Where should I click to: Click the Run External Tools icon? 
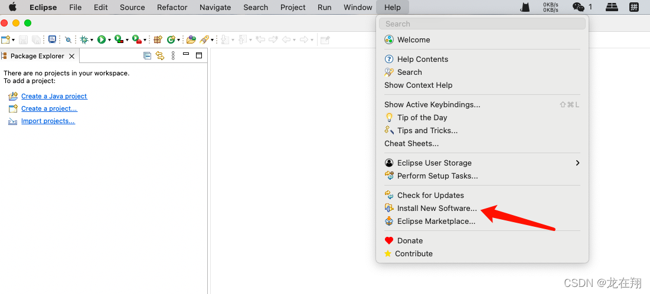pos(137,39)
